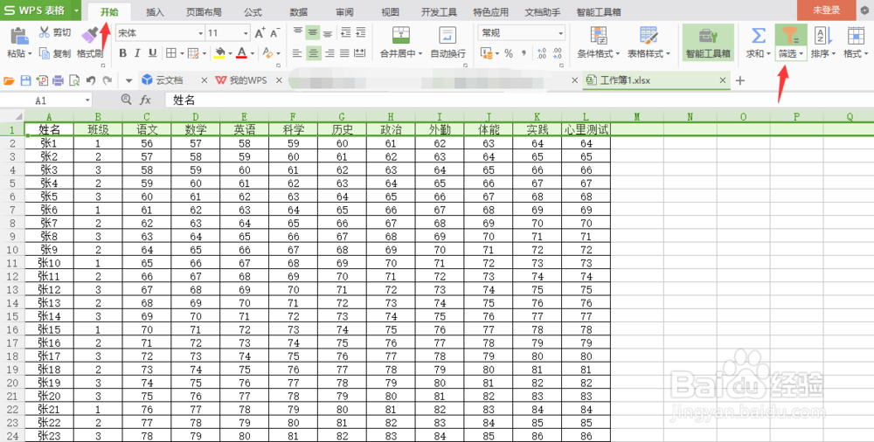
Task: Decrease font size with the A- icon
Action: pyautogui.click(x=274, y=33)
